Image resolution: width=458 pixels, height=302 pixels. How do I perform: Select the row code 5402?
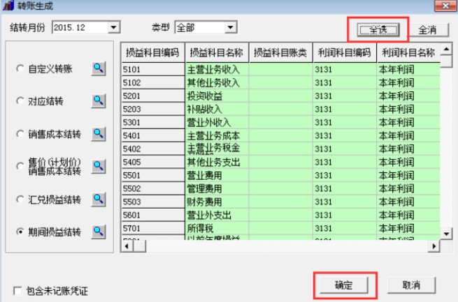point(153,149)
